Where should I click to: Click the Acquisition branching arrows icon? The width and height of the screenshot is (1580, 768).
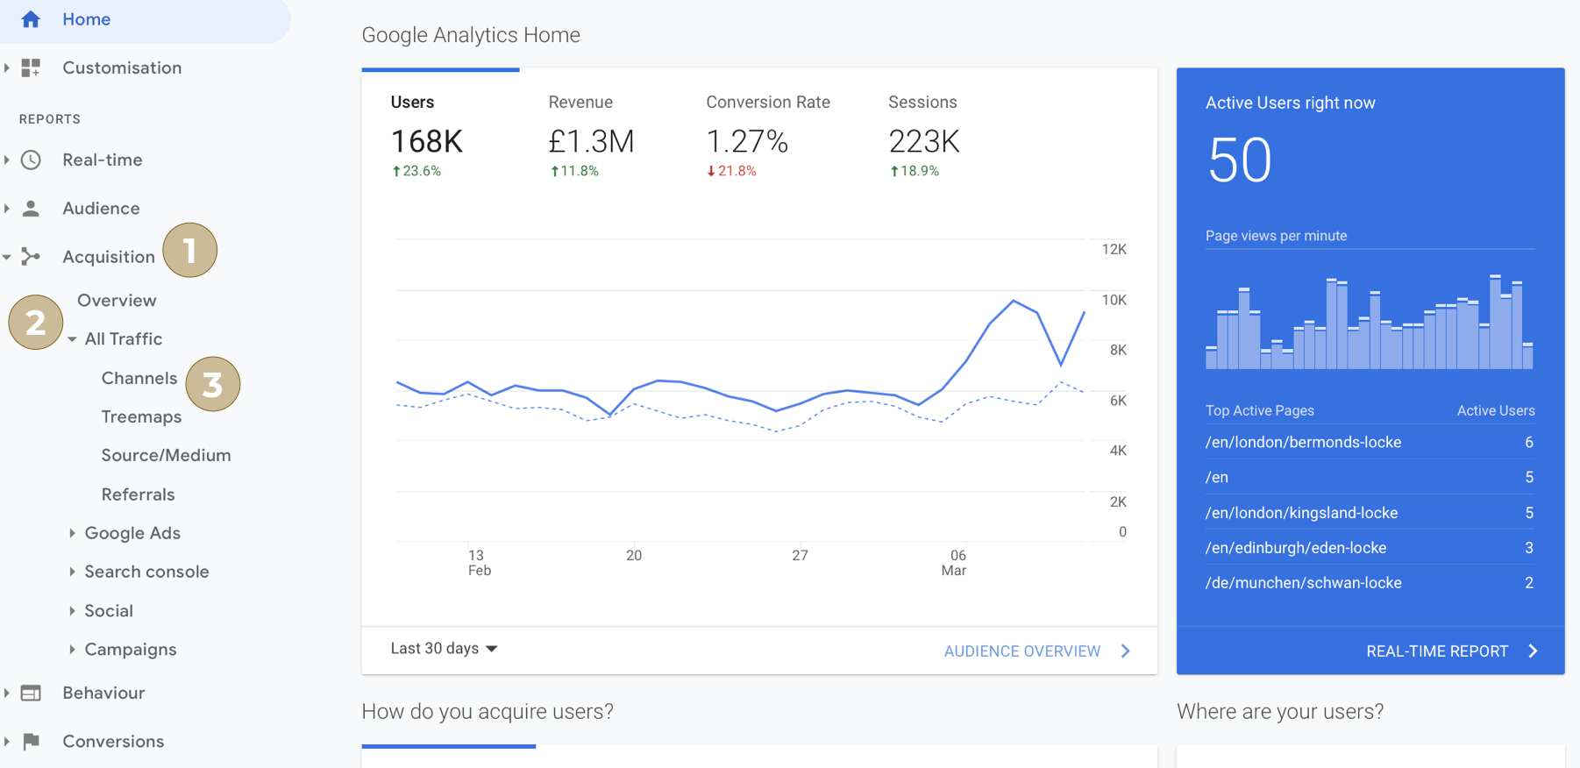click(31, 256)
